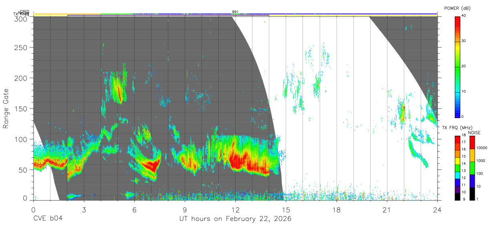Click hour tick '15' on the time axis

(x=286, y=209)
